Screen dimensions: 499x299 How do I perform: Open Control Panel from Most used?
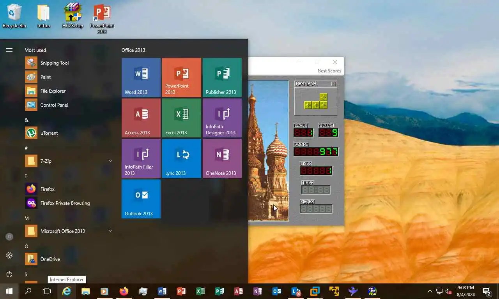coord(69,105)
